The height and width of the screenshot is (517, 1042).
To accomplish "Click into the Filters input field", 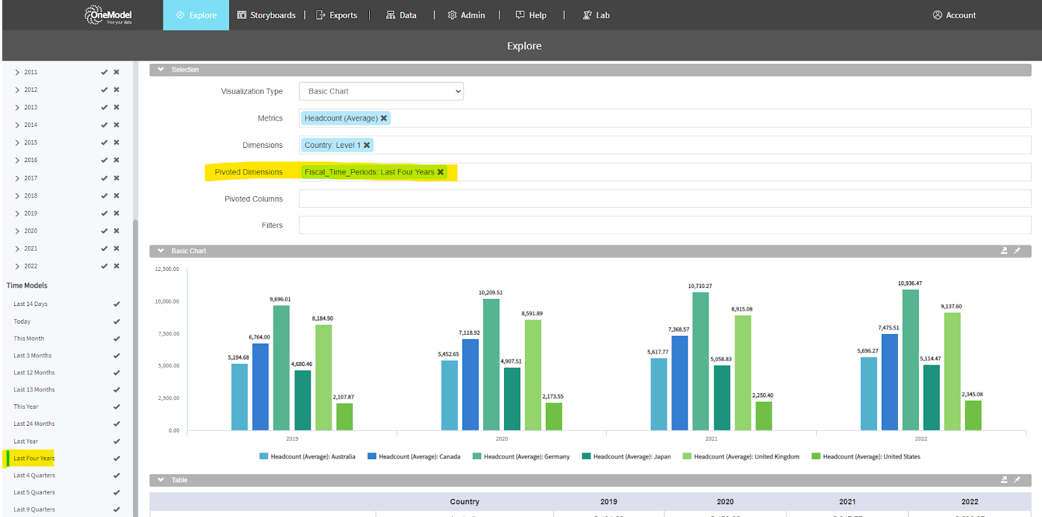I will [664, 225].
